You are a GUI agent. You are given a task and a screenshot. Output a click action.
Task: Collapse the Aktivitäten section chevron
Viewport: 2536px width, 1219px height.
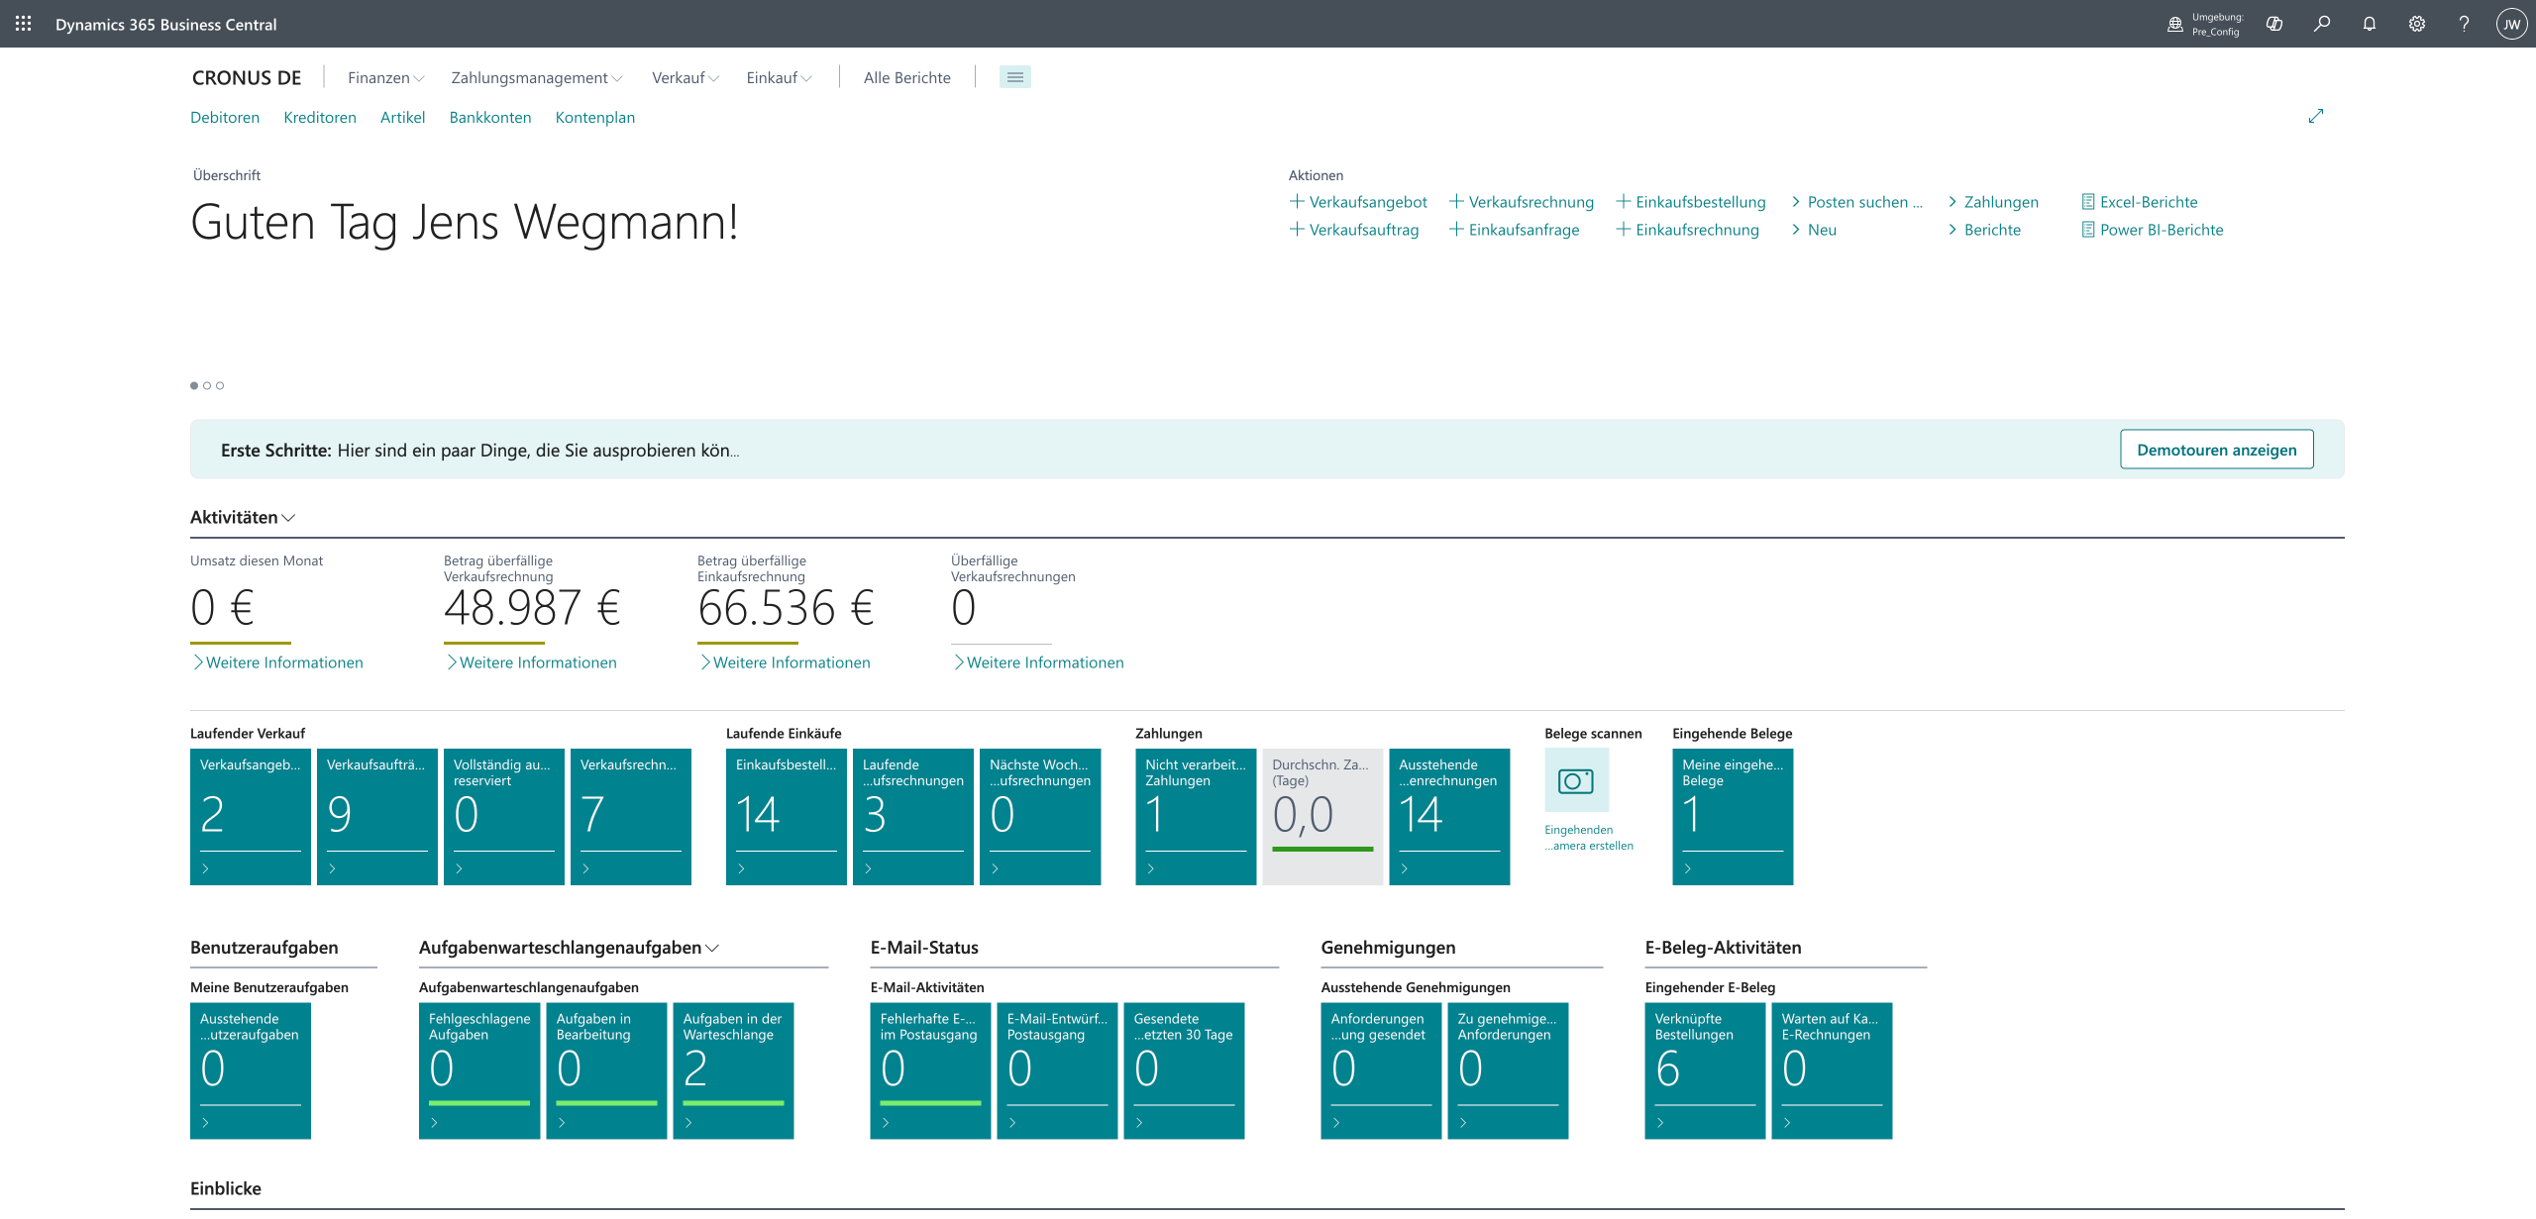288,518
